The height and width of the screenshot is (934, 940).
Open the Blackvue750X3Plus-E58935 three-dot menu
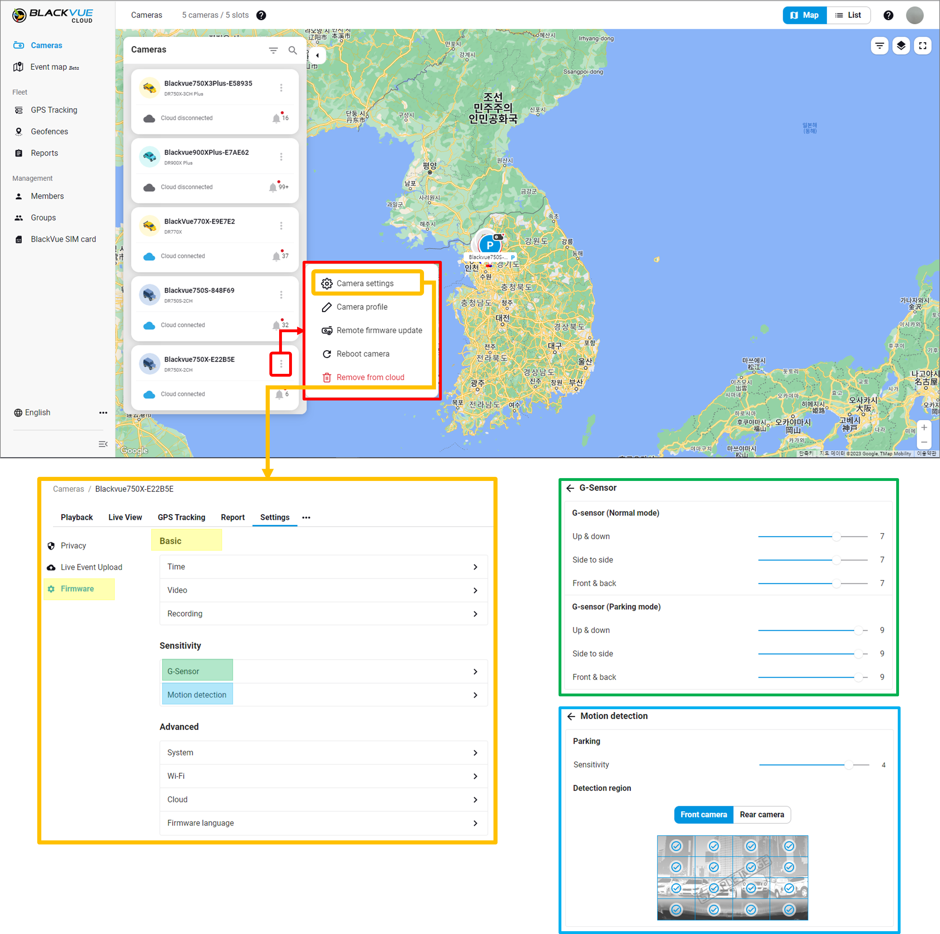pos(281,88)
